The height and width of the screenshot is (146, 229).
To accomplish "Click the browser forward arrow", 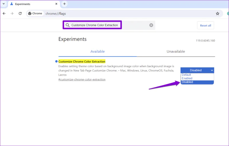I will [12, 13].
